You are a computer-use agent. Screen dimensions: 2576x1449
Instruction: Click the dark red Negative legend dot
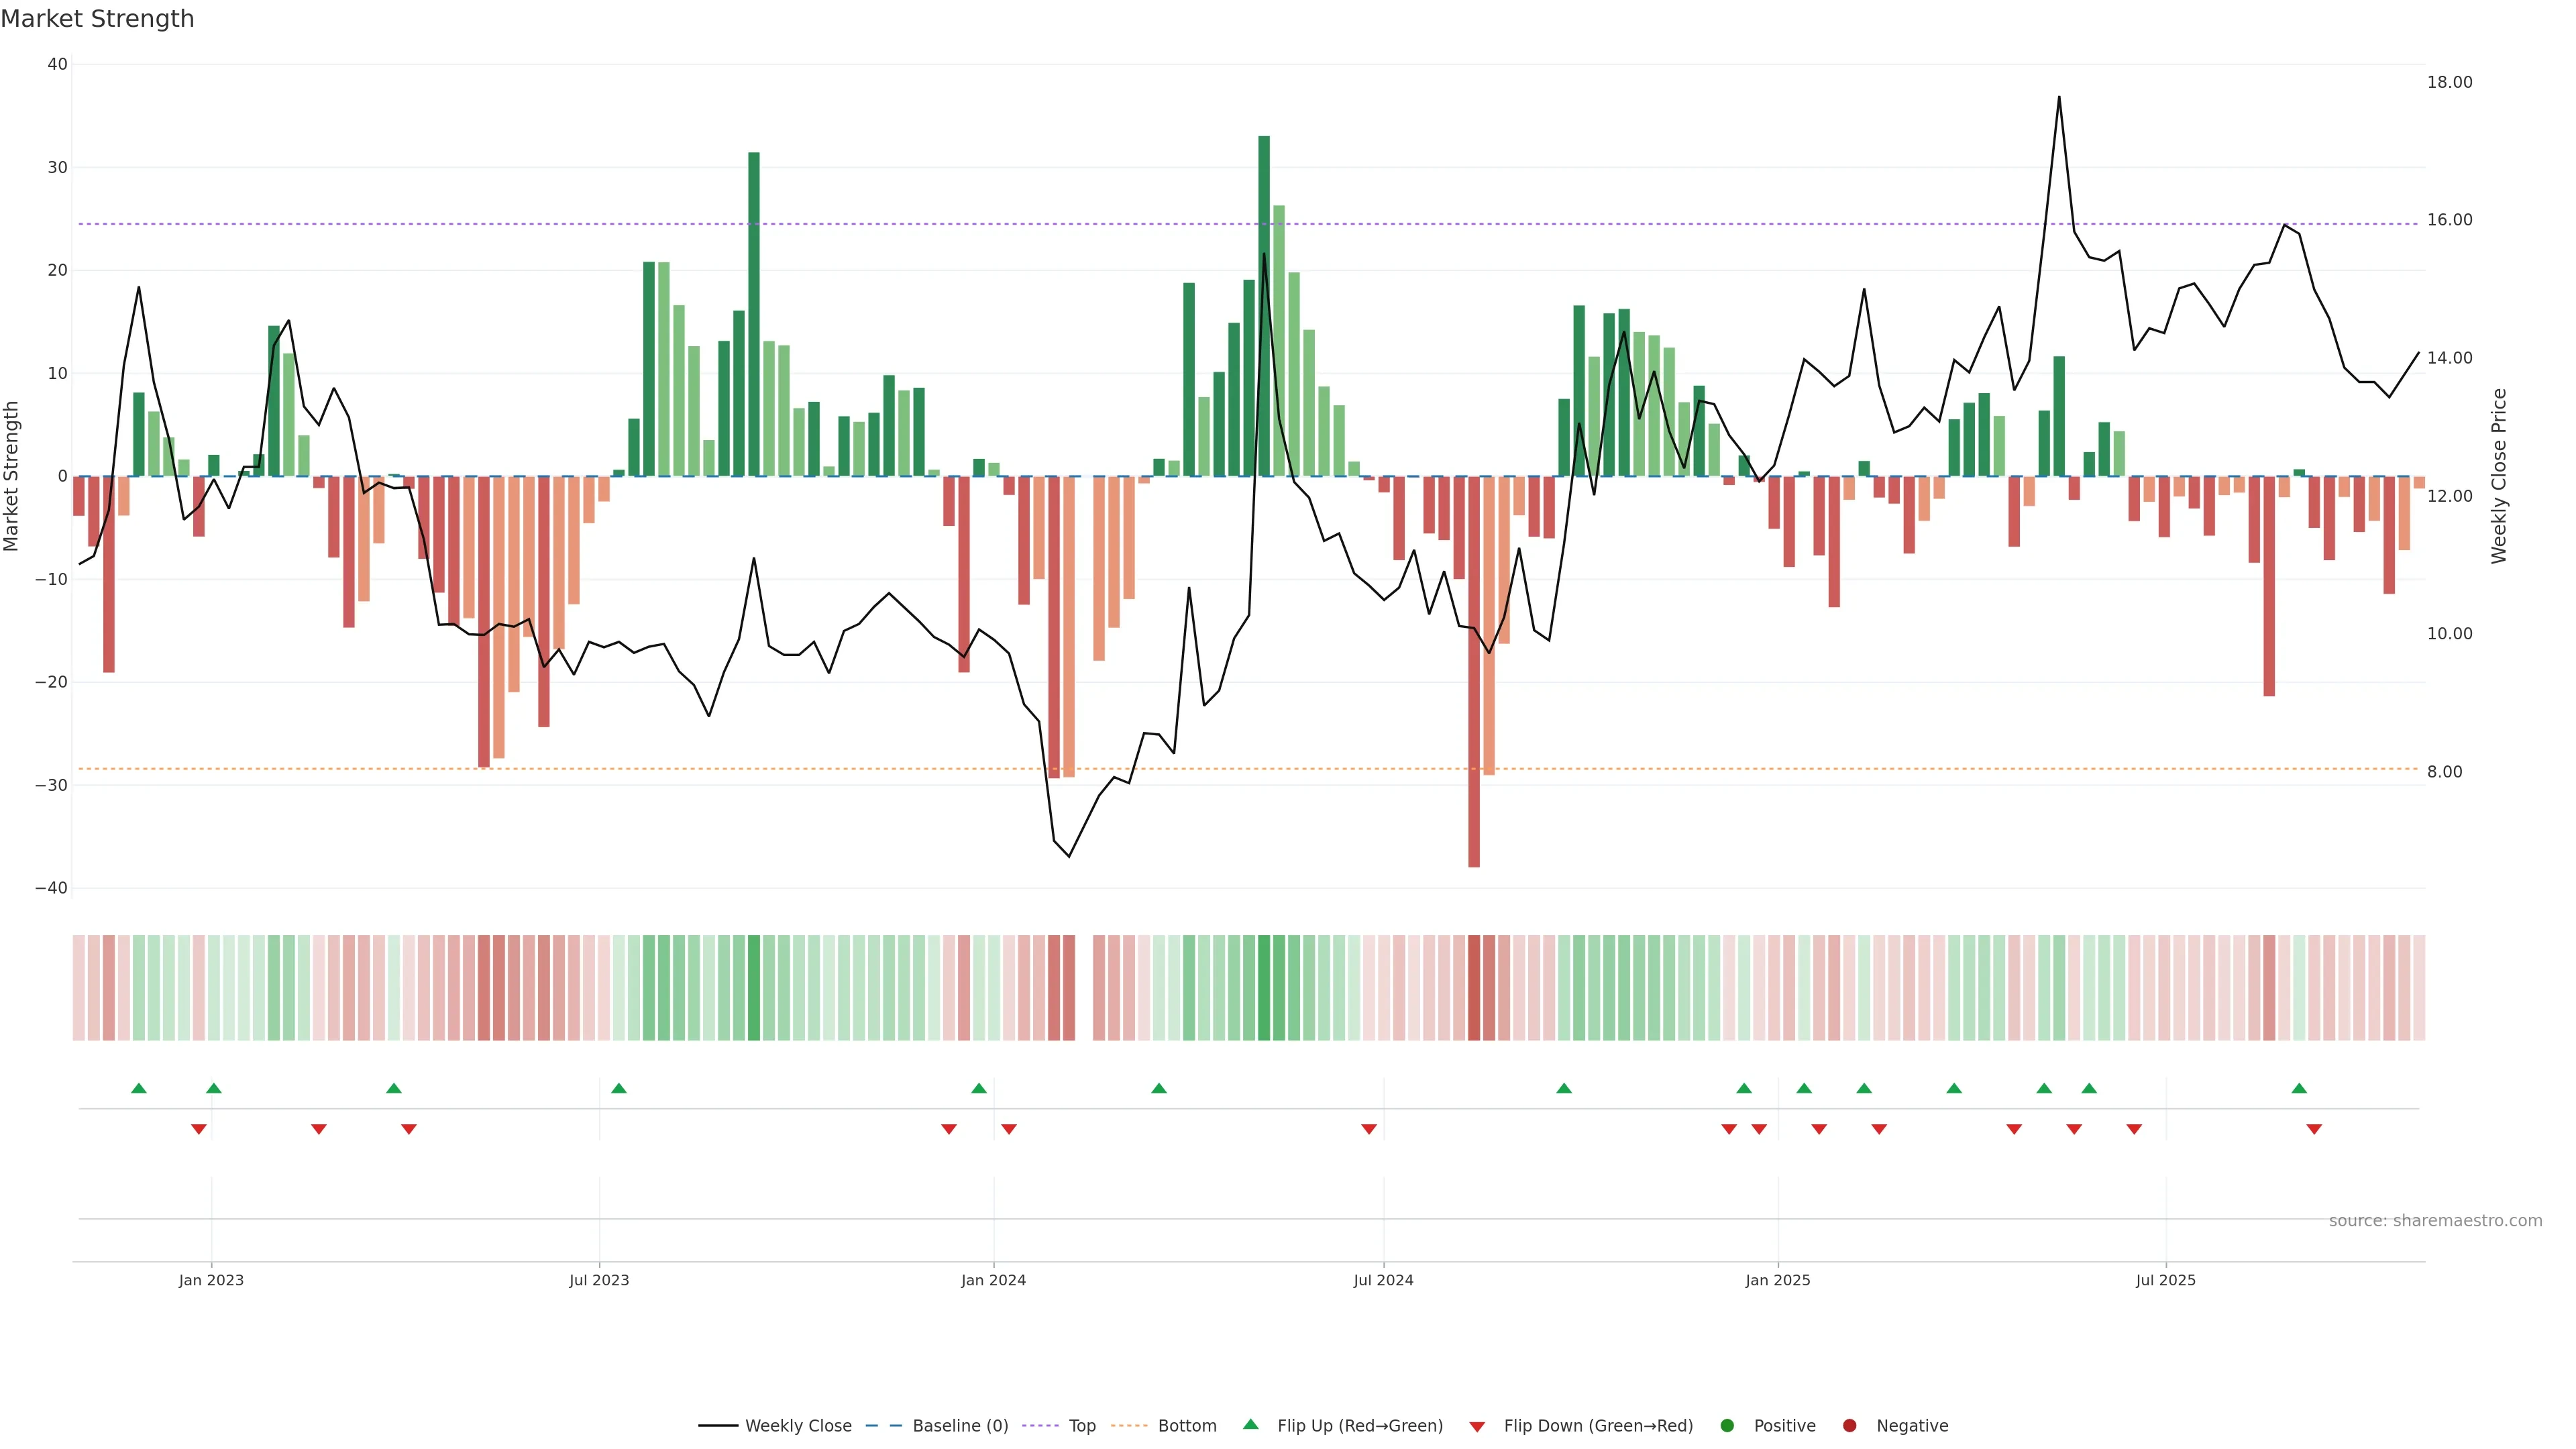[1849, 1426]
